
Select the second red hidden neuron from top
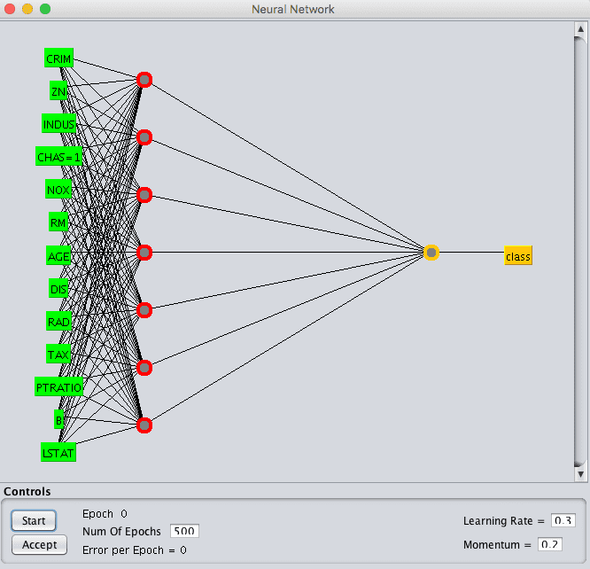[x=144, y=137]
